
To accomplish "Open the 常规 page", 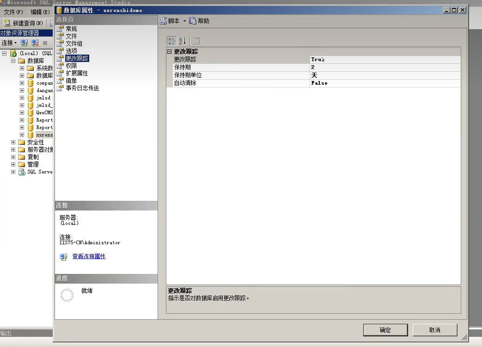I will pos(71,29).
